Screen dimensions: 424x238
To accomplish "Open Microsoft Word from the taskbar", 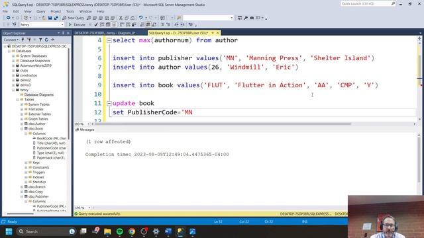I will [x=168, y=231].
